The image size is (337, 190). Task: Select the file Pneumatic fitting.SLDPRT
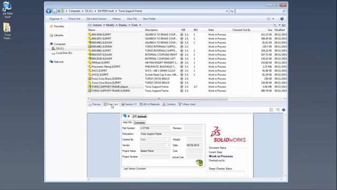[106, 66]
